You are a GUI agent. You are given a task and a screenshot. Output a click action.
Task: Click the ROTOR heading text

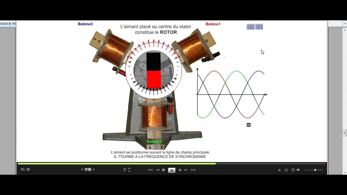[168, 32]
